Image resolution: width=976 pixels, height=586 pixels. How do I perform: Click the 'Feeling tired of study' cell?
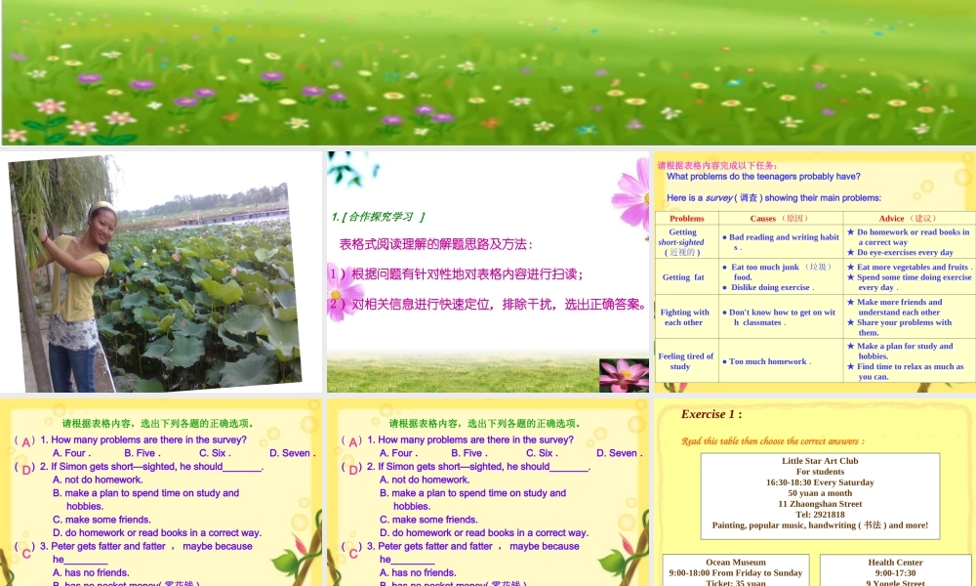(x=685, y=361)
